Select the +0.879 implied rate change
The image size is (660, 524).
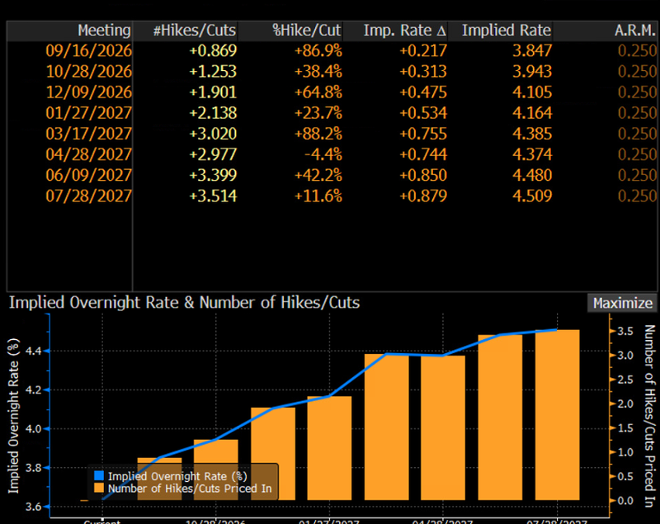pos(423,196)
